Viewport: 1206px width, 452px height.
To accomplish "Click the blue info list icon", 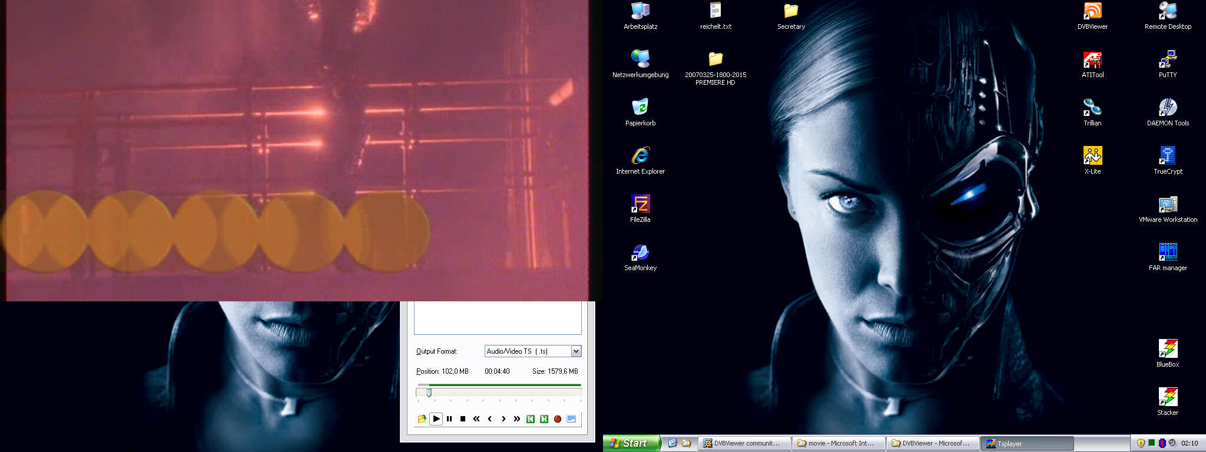I will coord(571,419).
